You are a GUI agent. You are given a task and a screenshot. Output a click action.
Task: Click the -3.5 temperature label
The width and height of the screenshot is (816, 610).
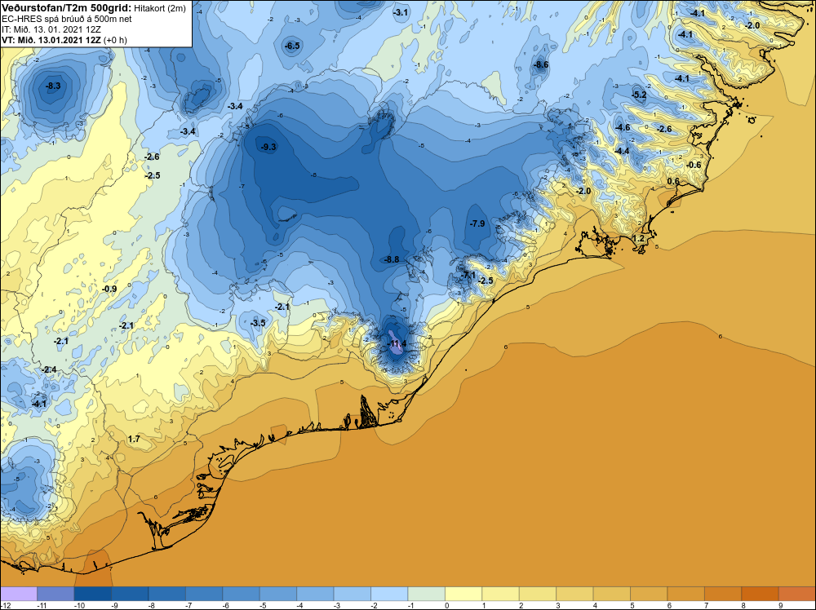click(x=258, y=323)
